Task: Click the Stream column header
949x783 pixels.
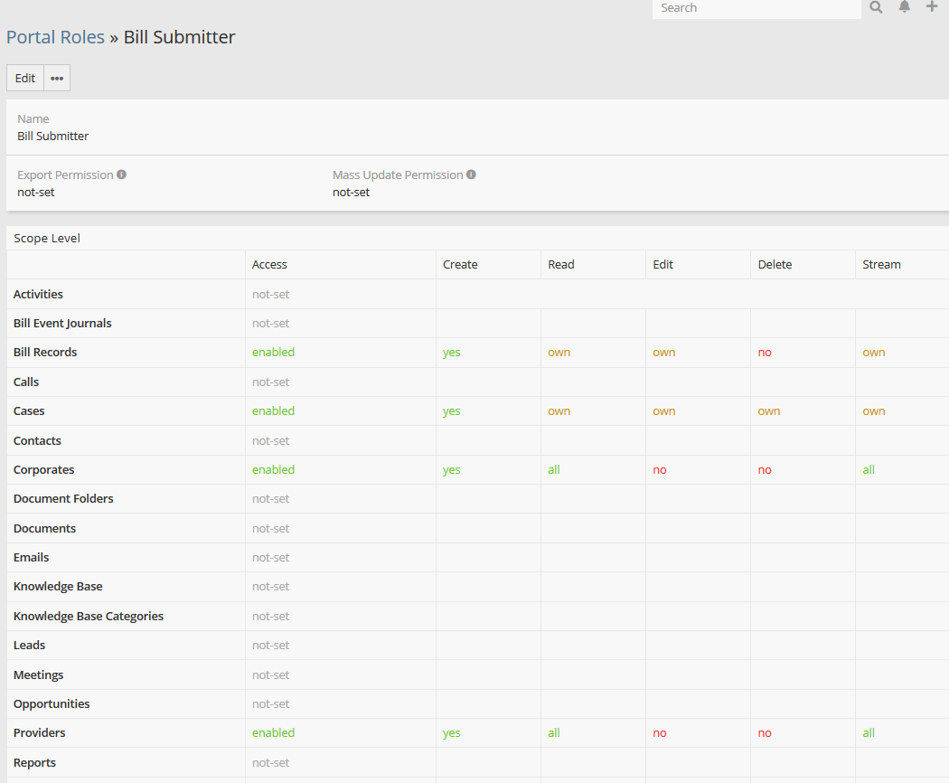Action: pyautogui.click(x=881, y=265)
